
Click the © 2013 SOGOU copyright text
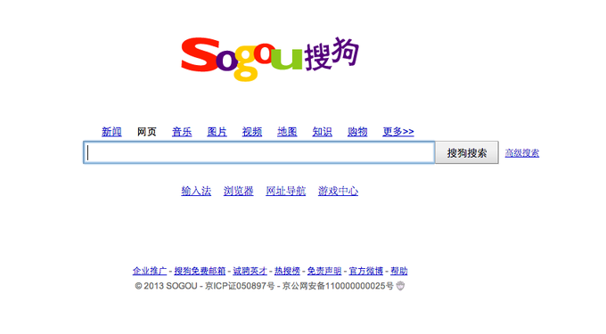tap(166, 286)
